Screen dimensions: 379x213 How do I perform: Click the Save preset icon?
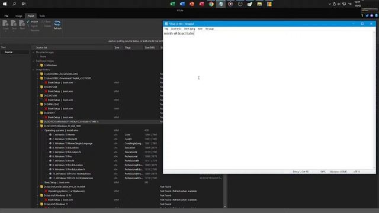pos(14,24)
